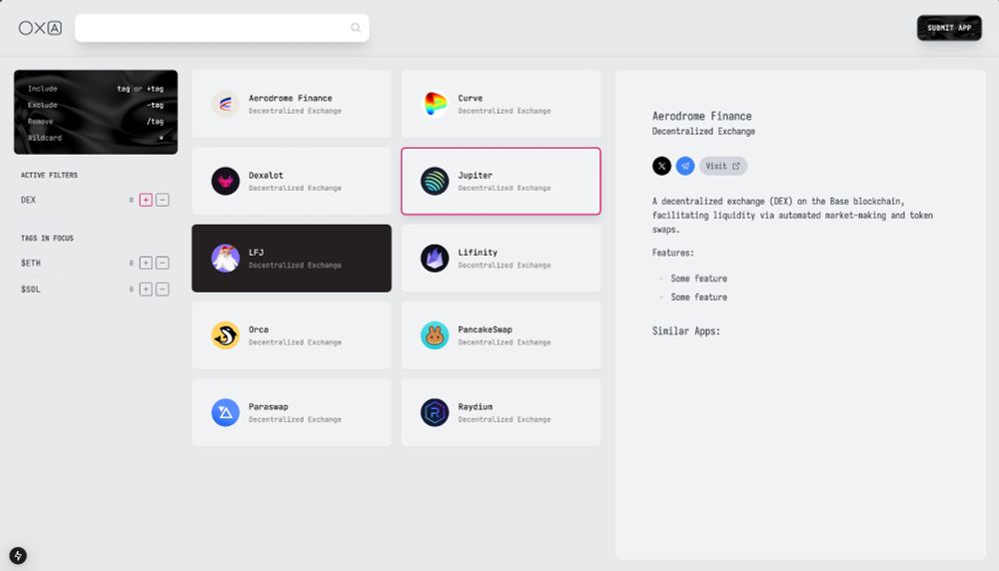Select the Raydium card title
The height and width of the screenshot is (571, 999).
(x=476, y=406)
